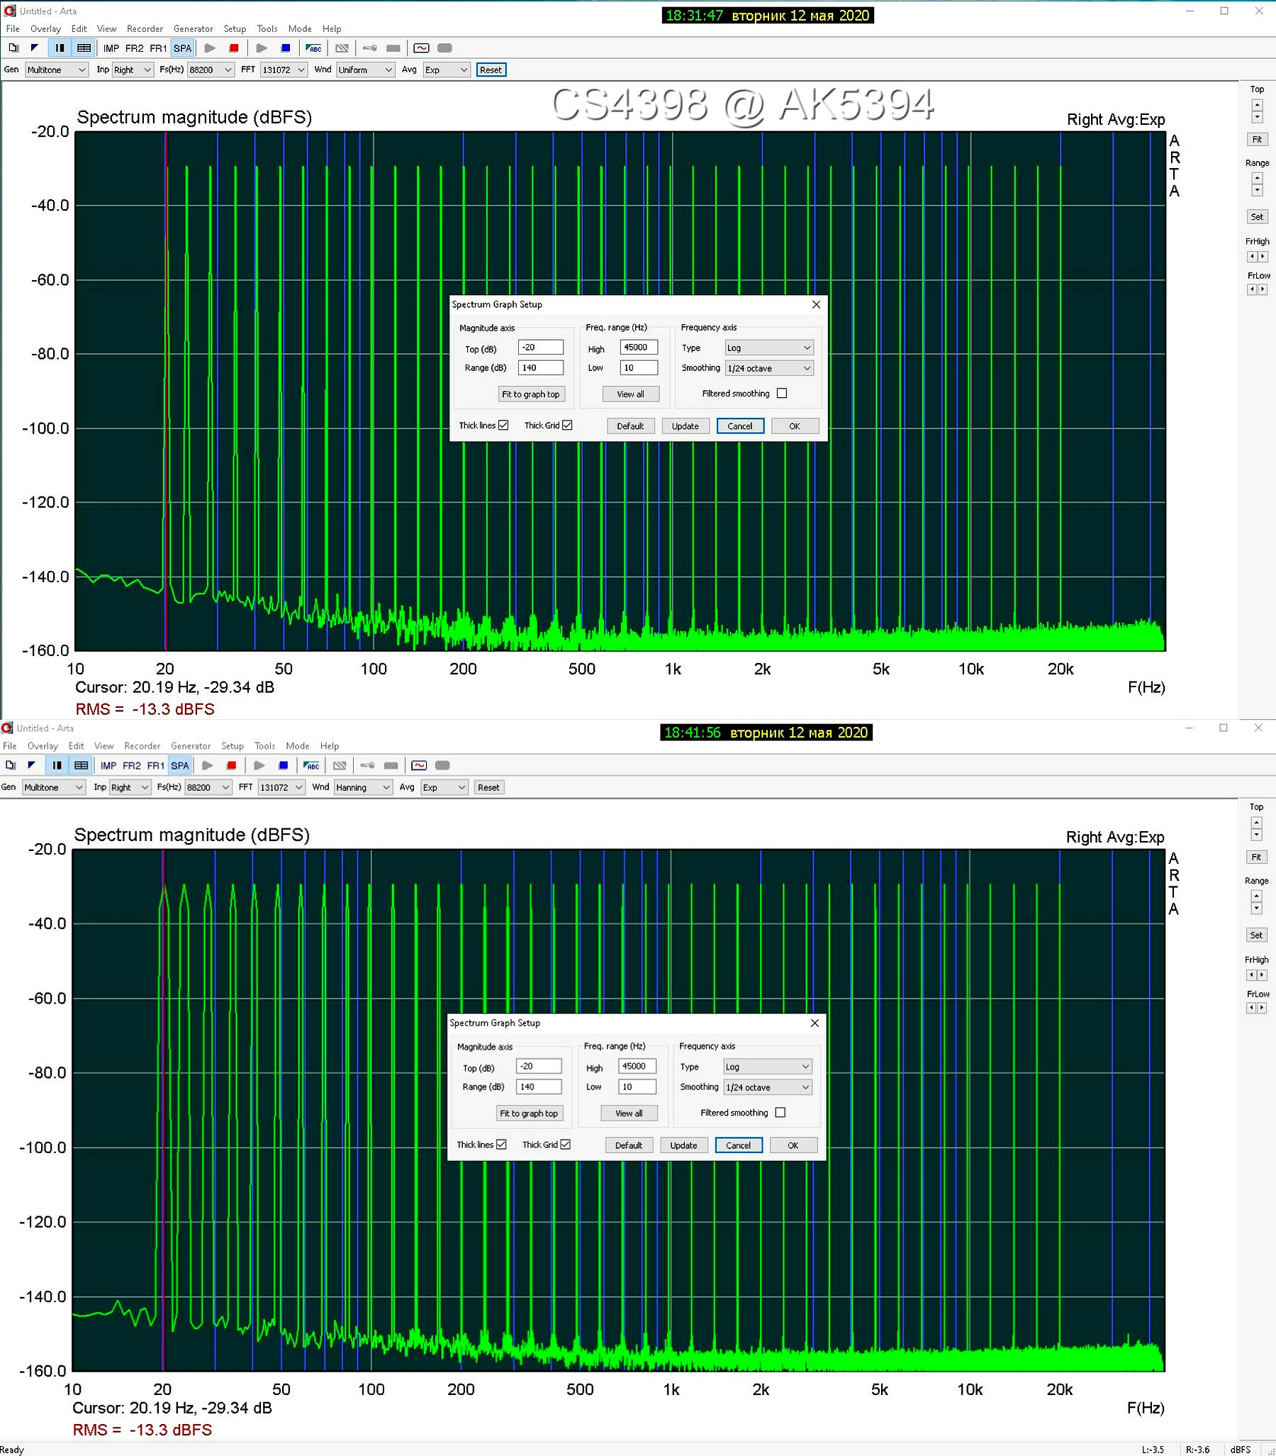Toggle black-white colors icon in upper Arta toolbar
This screenshot has width=1276, height=1456.
click(34, 48)
